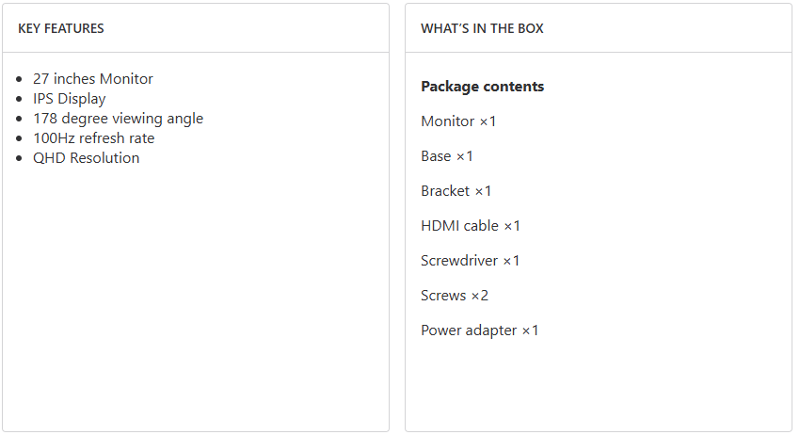Click the bullet beside "178 degree viewing angle"
The image size is (800, 435).
click(21, 120)
